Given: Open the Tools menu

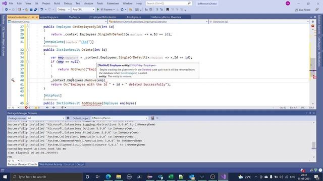Looking at the screenshot, I should pos(100,4).
